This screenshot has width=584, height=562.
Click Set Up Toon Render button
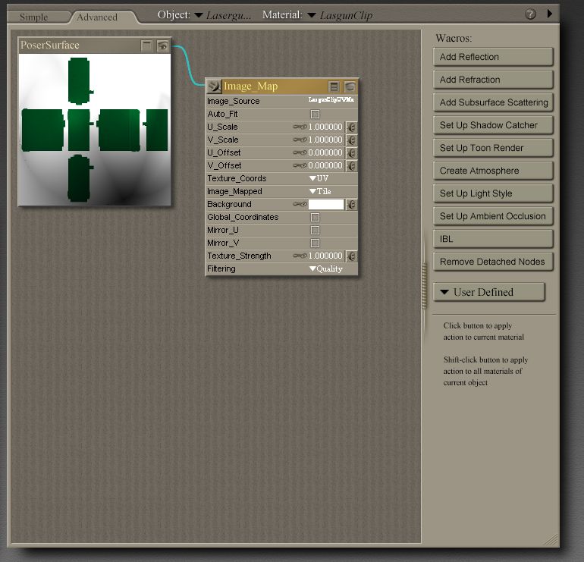pyautogui.click(x=493, y=148)
